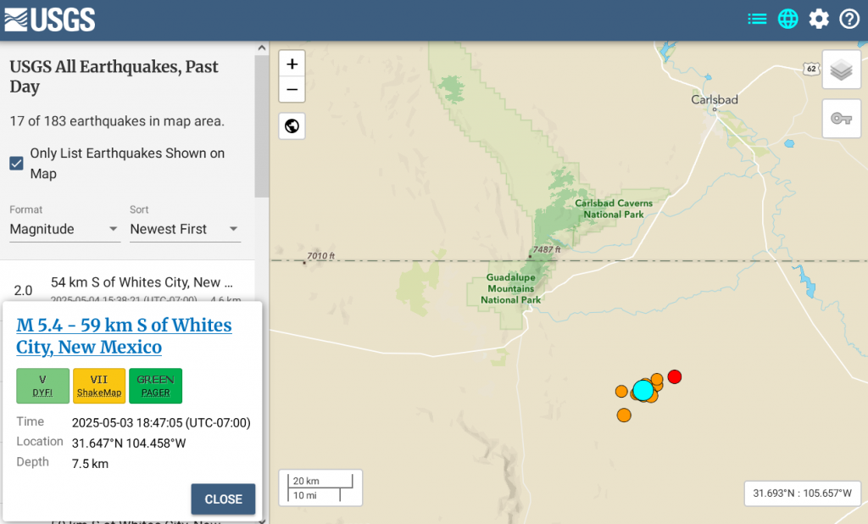This screenshot has width=868, height=524.
Task: Open settings gear icon
Action: (819, 20)
